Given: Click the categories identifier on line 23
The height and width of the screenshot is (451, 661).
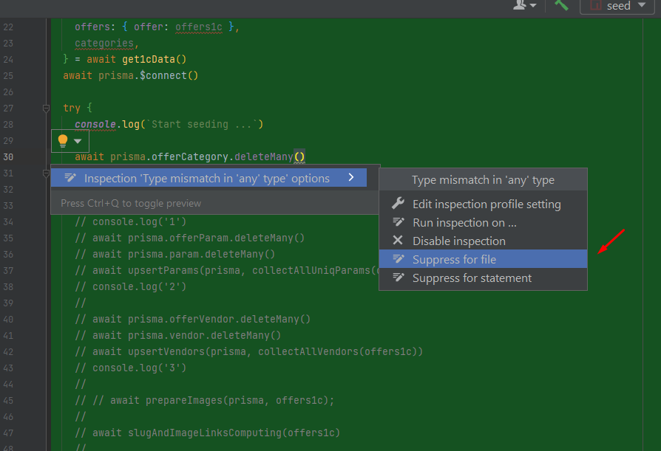Looking at the screenshot, I should coord(104,44).
